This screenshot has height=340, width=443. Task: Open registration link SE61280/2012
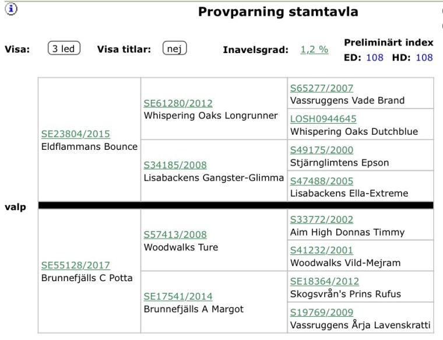click(x=177, y=103)
